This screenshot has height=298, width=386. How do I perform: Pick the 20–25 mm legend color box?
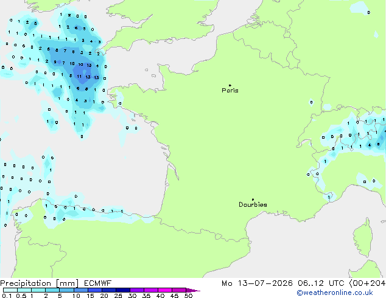click(x=108, y=290)
